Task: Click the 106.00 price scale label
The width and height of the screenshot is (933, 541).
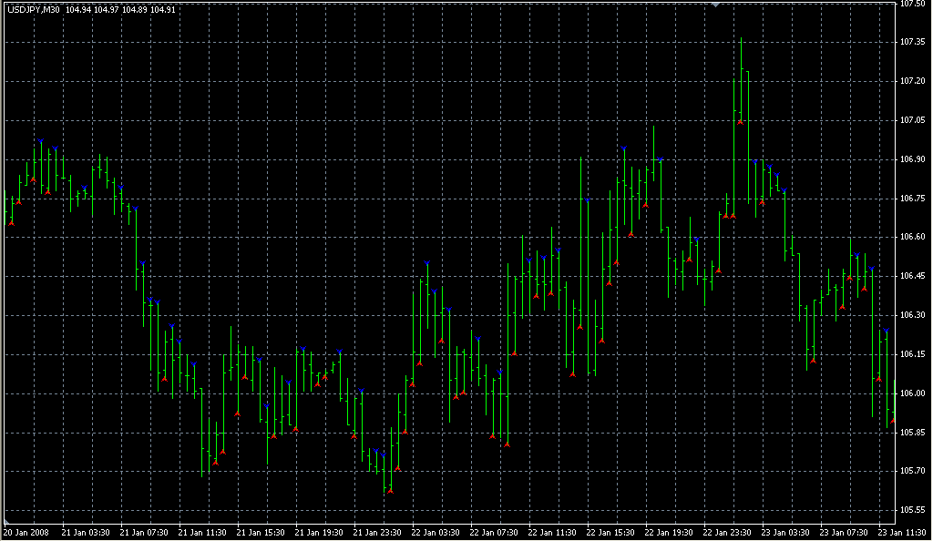Action: (x=912, y=393)
